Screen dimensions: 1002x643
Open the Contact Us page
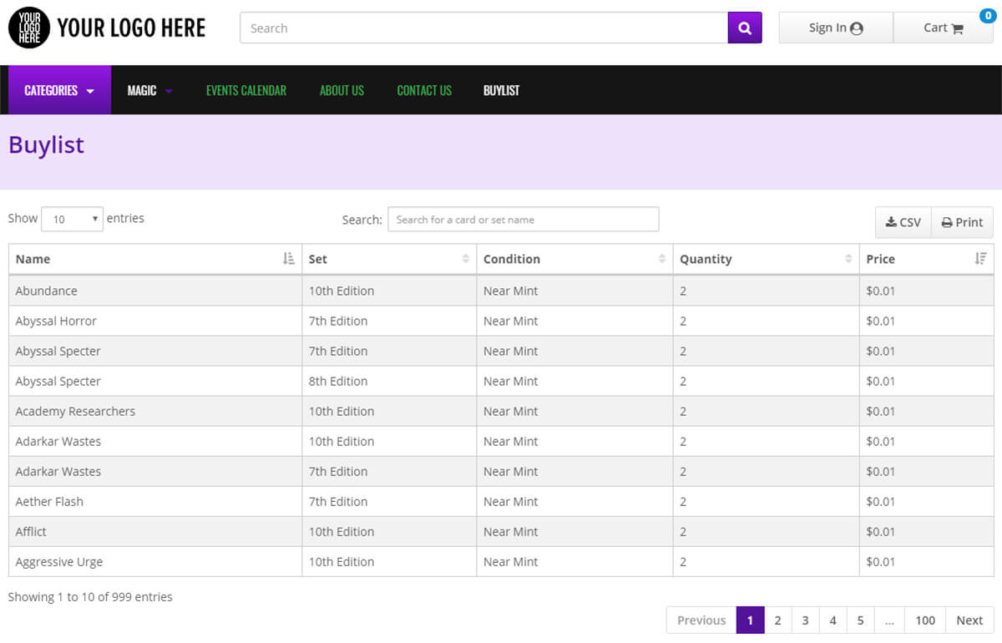click(x=424, y=90)
